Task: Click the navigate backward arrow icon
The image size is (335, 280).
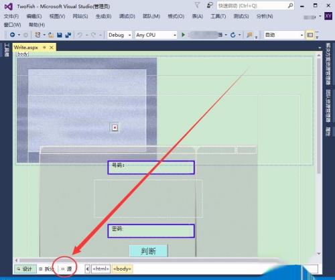Action: pyautogui.click(x=13, y=35)
